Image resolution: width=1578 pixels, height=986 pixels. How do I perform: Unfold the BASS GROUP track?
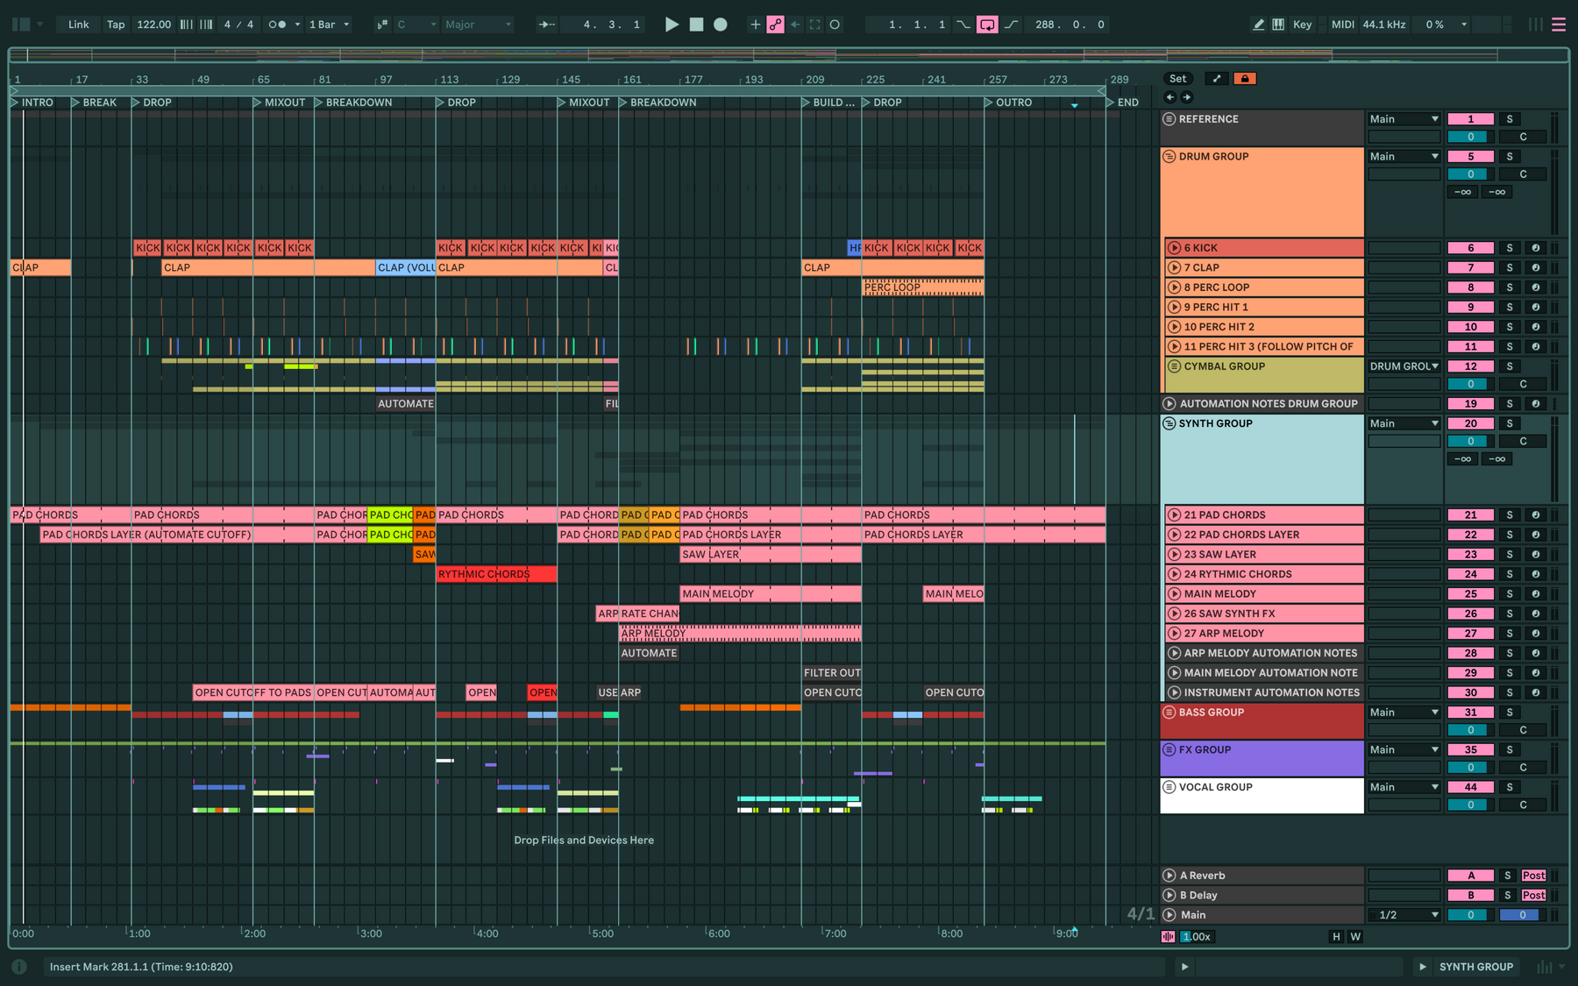pos(1169,713)
